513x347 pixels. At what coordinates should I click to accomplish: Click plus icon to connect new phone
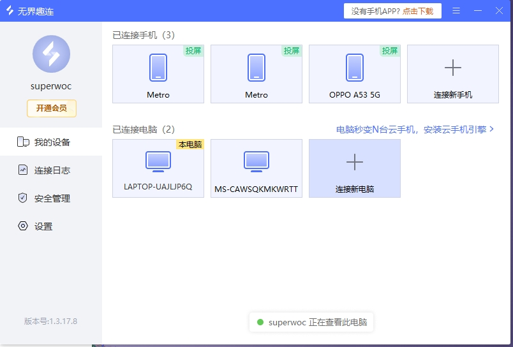(x=453, y=68)
